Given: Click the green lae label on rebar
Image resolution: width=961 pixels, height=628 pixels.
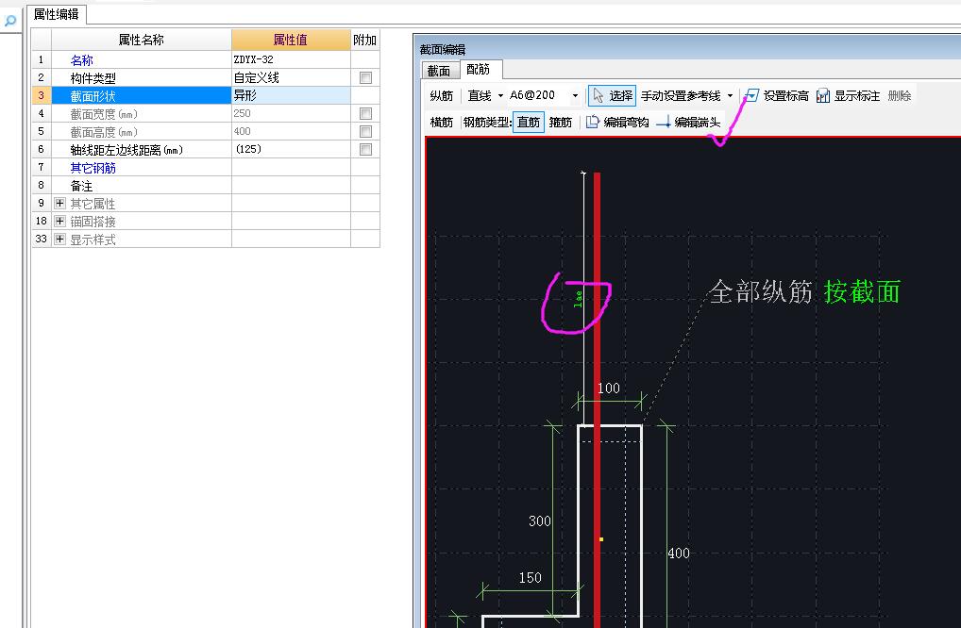Looking at the screenshot, I should click(578, 299).
